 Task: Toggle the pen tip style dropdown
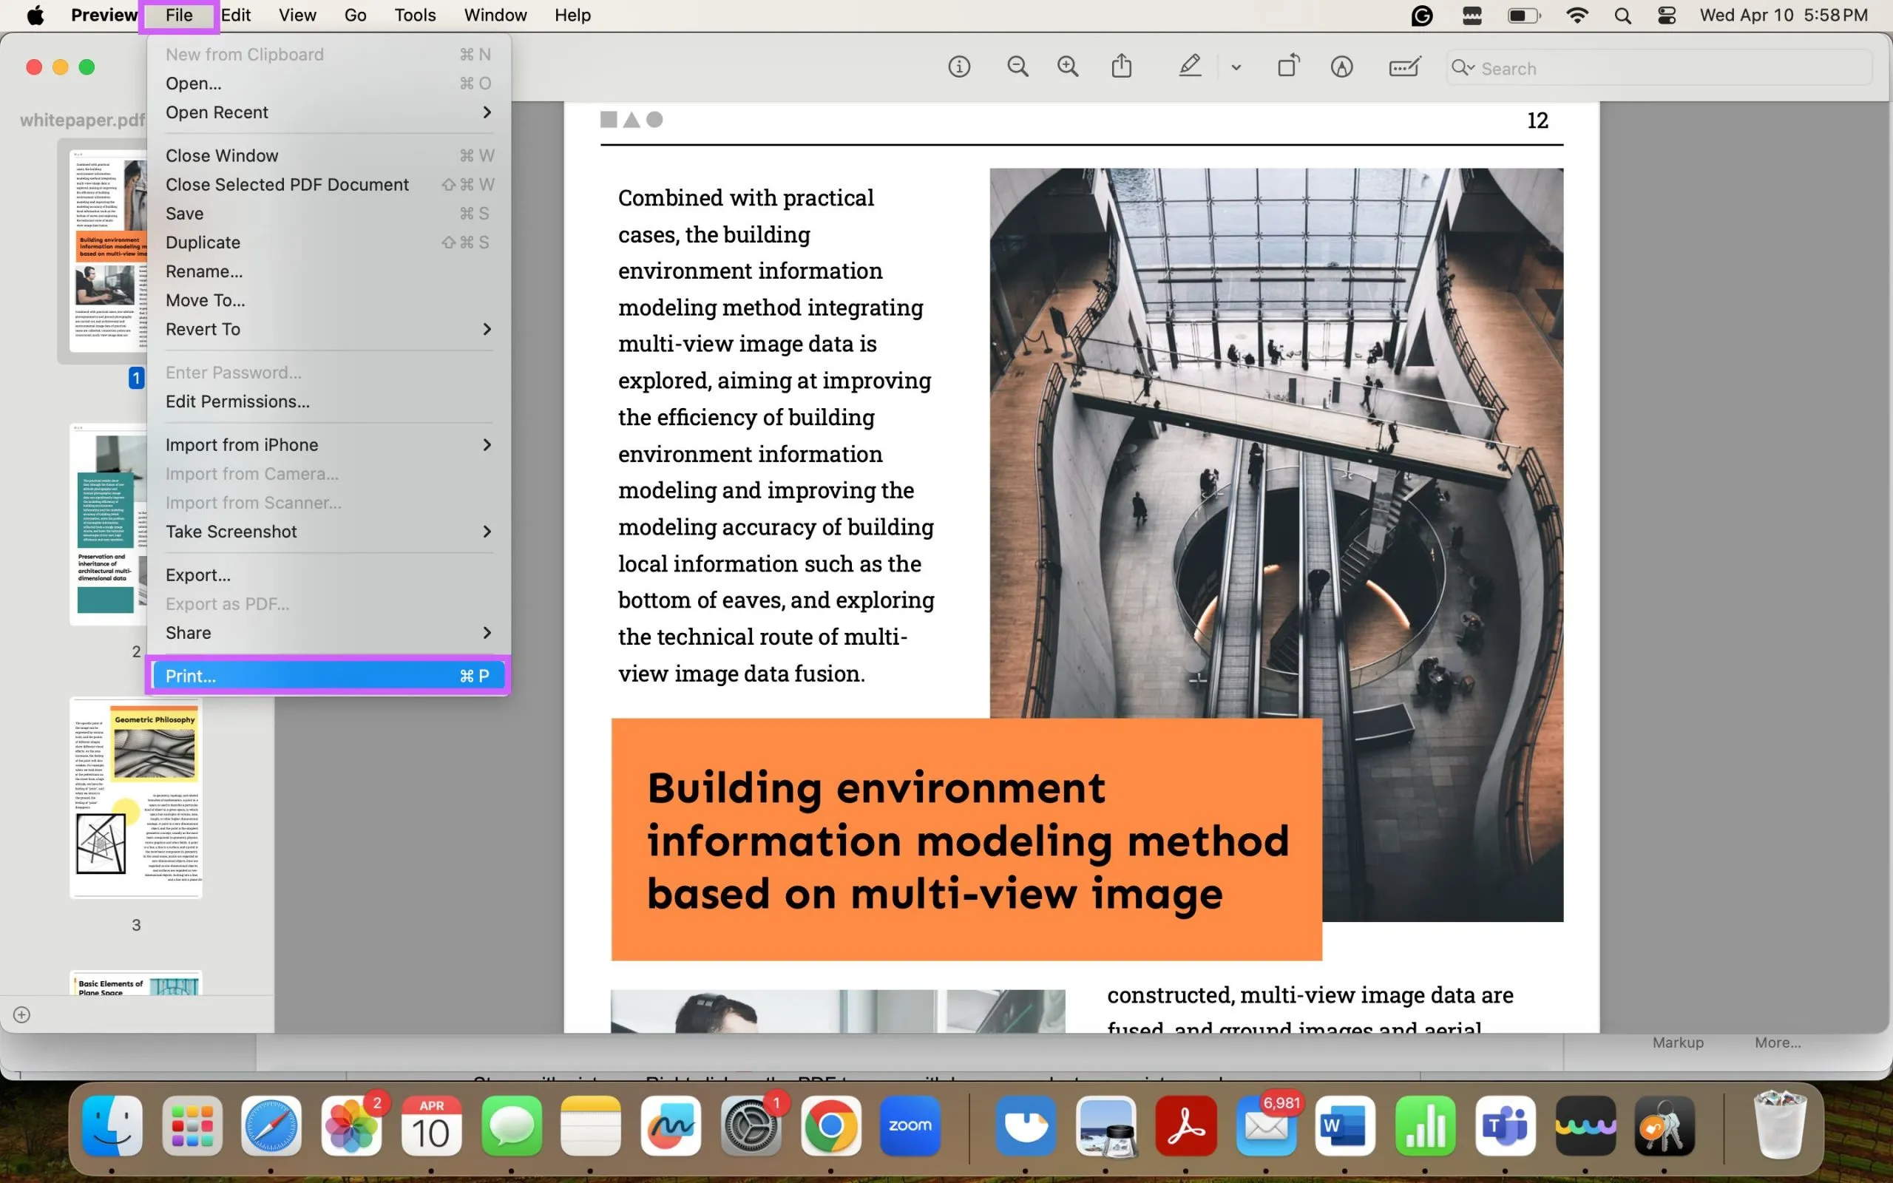click(1235, 67)
